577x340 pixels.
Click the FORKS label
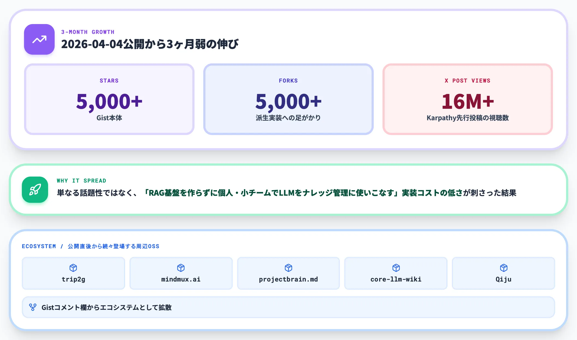[288, 81]
